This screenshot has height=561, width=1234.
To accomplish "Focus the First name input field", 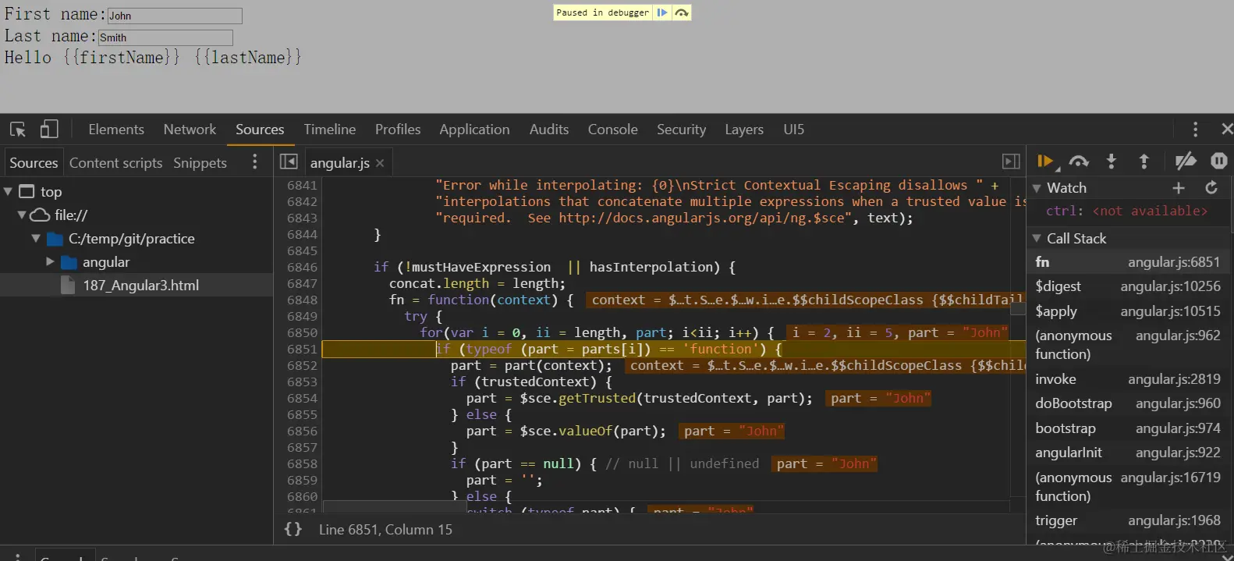I will point(175,16).
